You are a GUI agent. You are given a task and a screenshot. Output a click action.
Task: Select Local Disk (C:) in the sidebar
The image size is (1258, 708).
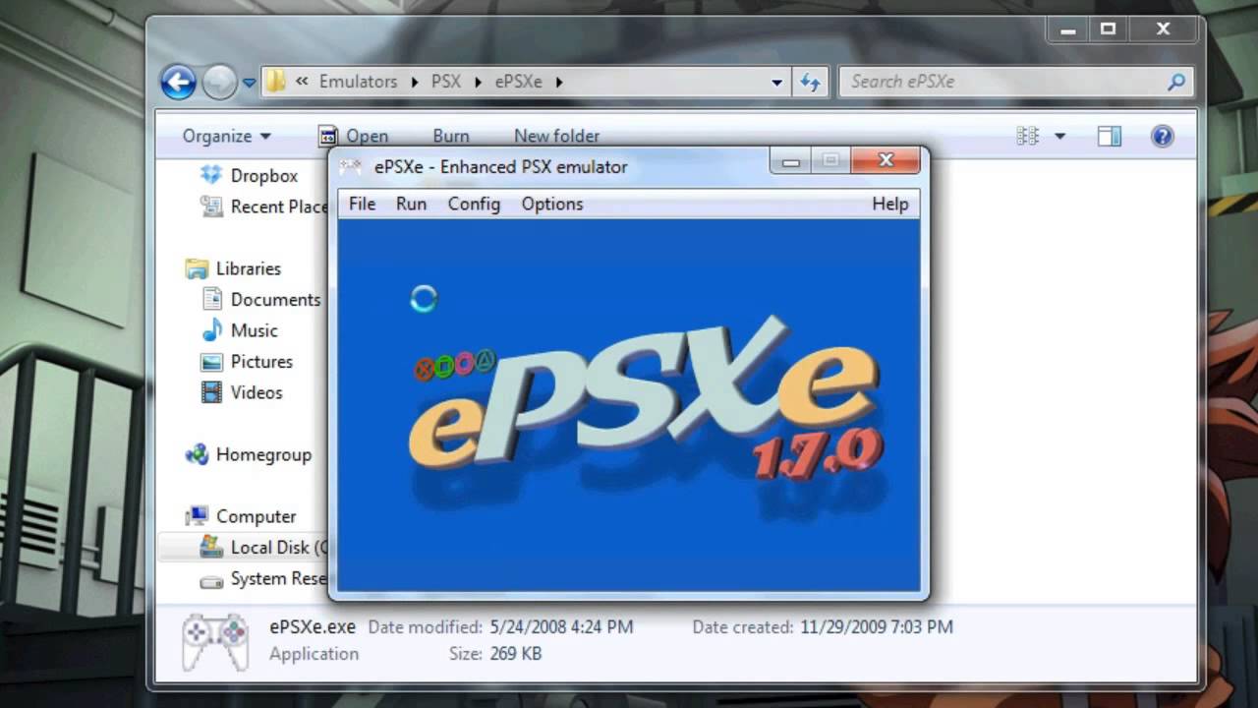(x=279, y=547)
